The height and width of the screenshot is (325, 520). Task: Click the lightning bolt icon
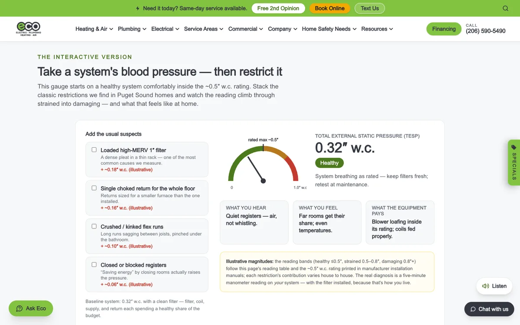click(x=138, y=8)
